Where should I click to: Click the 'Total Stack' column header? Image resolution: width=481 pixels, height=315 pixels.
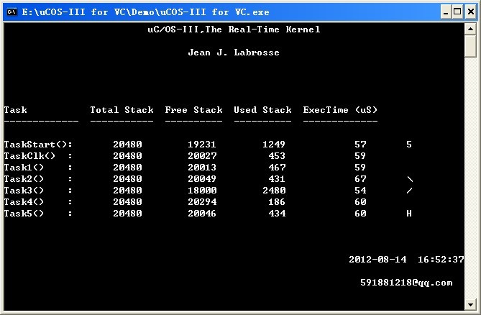click(122, 110)
